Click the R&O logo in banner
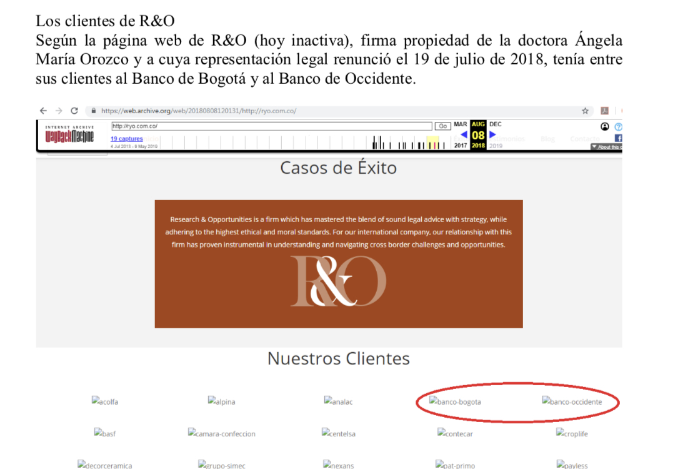Image resolution: width=673 pixels, height=469 pixels. pyautogui.click(x=338, y=281)
